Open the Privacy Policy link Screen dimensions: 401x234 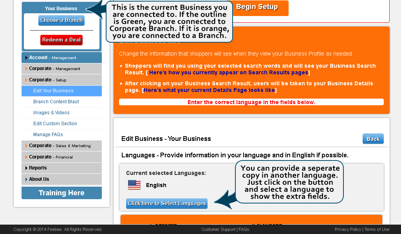pyautogui.click(x=348, y=229)
